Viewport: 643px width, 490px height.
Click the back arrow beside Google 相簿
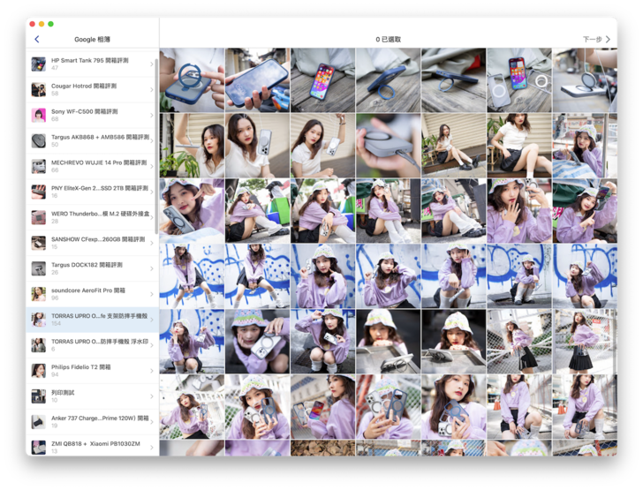36,40
